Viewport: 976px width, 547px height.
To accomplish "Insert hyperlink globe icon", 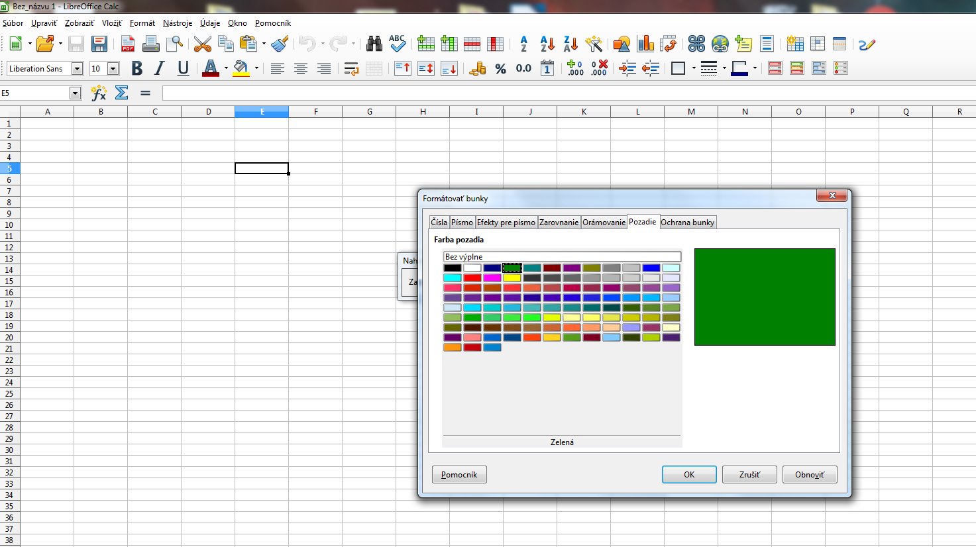I will click(x=720, y=44).
